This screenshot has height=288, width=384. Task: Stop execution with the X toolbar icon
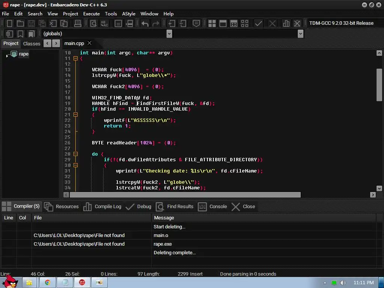click(272, 23)
